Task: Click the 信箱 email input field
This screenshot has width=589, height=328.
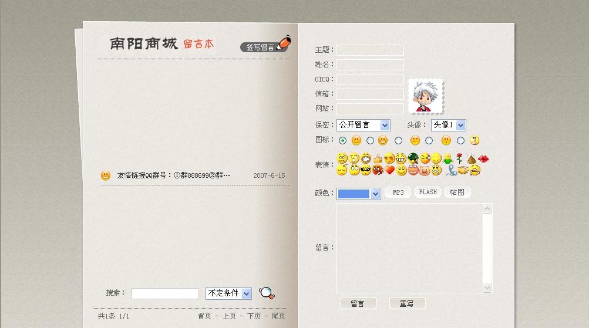Action: pyautogui.click(x=370, y=94)
